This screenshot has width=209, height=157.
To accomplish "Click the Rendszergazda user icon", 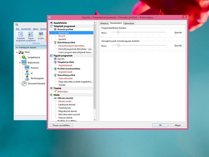I will point(27,78).
